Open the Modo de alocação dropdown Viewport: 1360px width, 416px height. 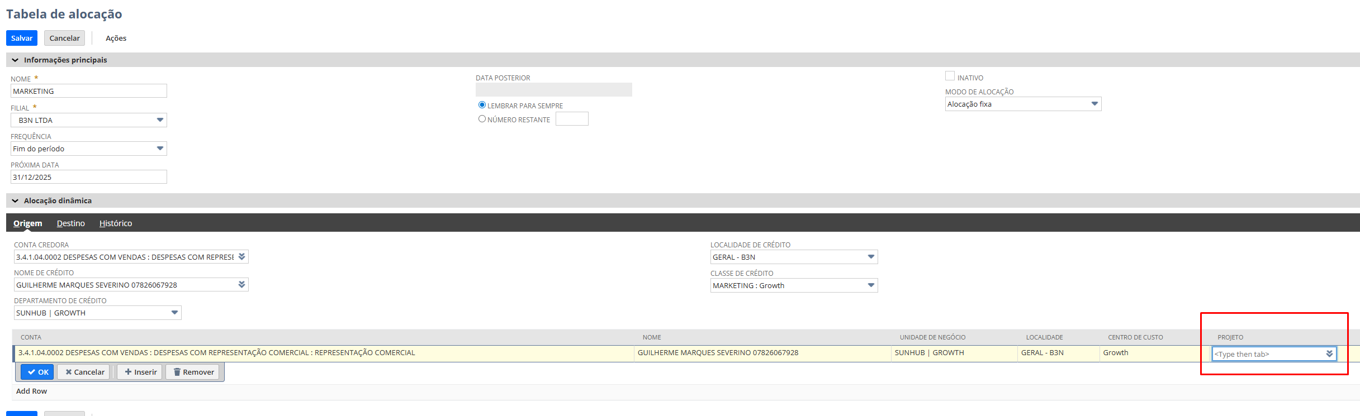click(1022, 104)
